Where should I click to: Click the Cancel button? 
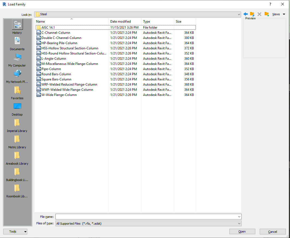coord(273,231)
